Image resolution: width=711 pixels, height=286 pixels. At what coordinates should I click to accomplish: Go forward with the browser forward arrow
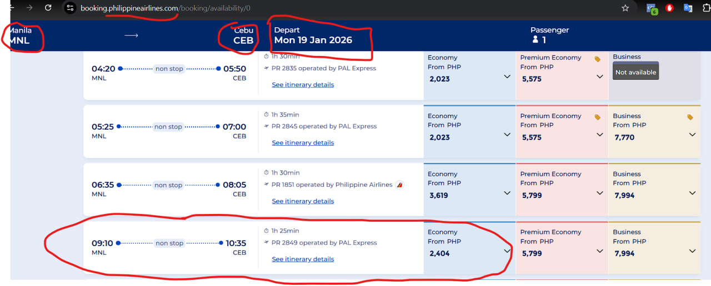click(x=29, y=8)
